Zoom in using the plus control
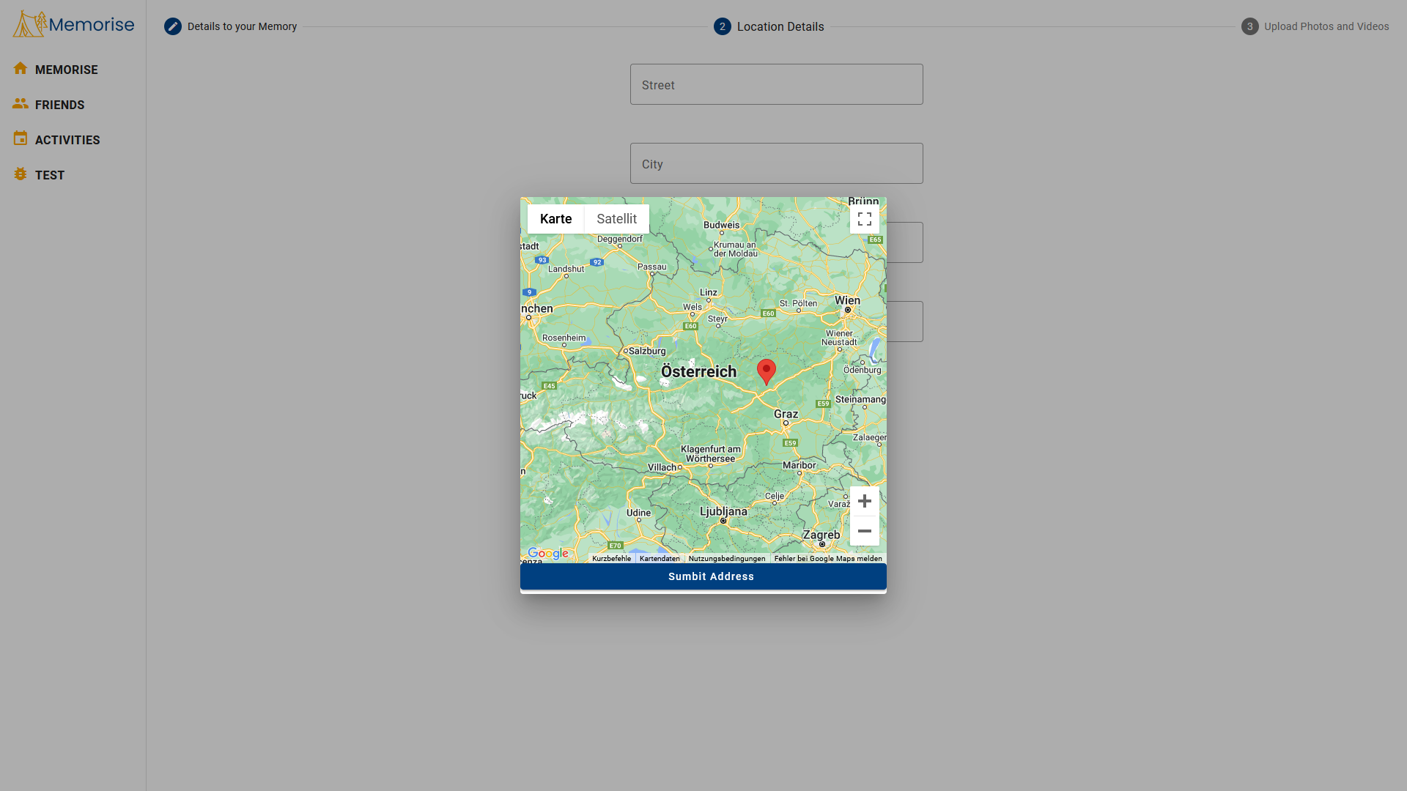The image size is (1407, 791). click(865, 501)
